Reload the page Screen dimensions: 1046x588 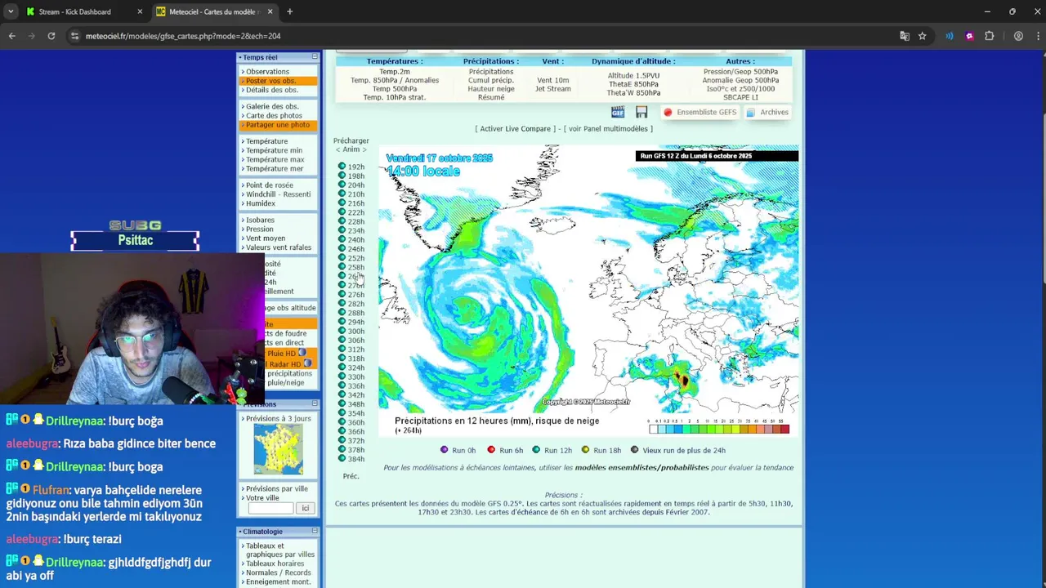click(51, 36)
